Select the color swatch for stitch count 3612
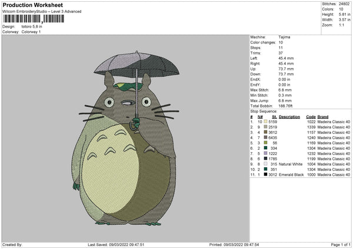The height and width of the screenshot is (249, 353). tap(266, 132)
